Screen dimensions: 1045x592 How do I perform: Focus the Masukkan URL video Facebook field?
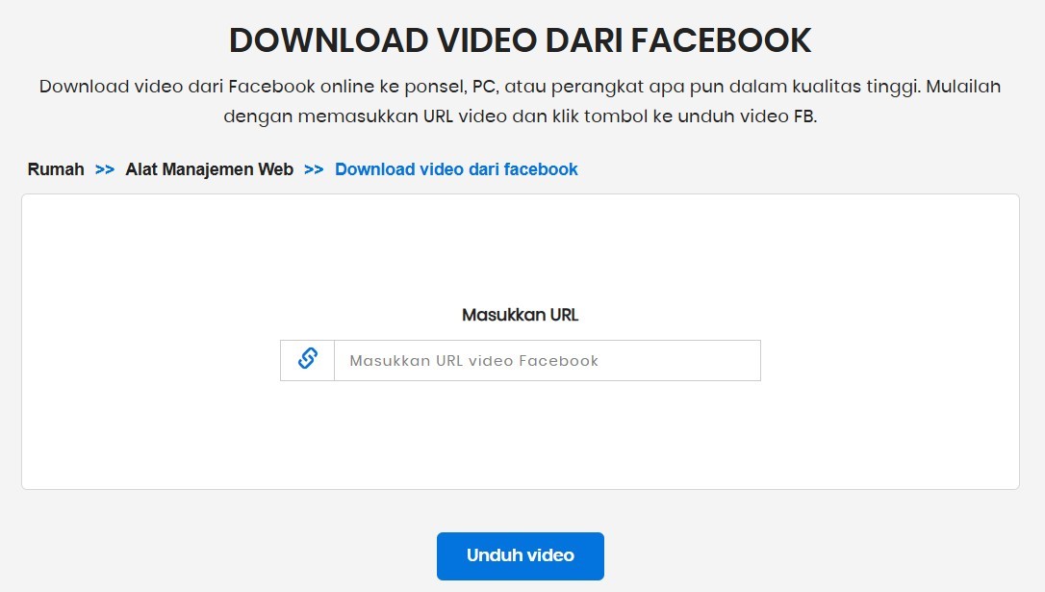pyautogui.click(x=548, y=361)
